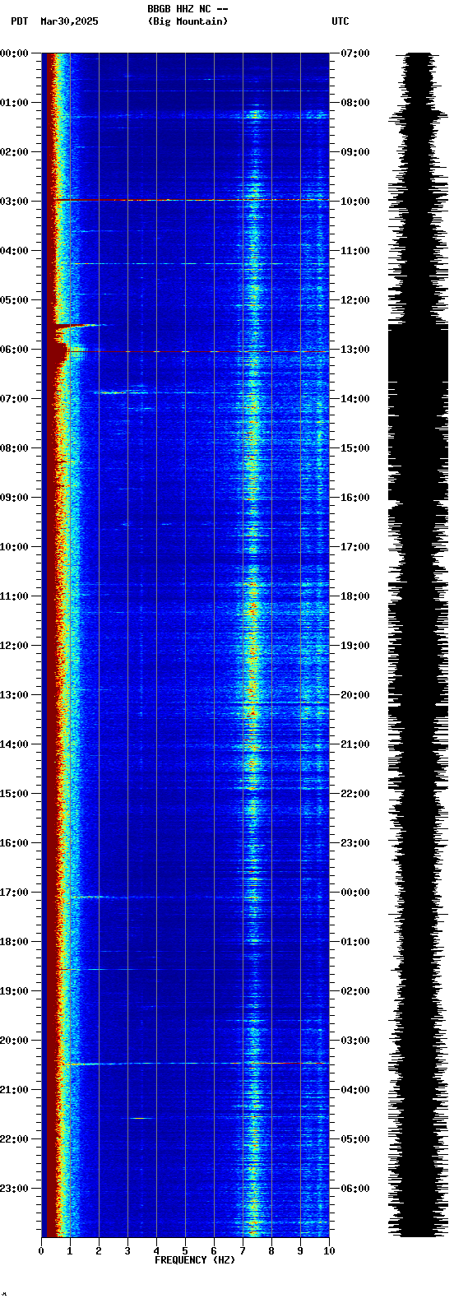The height and width of the screenshot is (1303, 454).
Task: Select frequency axis tick label '4'
Action: coord(156,1251)
